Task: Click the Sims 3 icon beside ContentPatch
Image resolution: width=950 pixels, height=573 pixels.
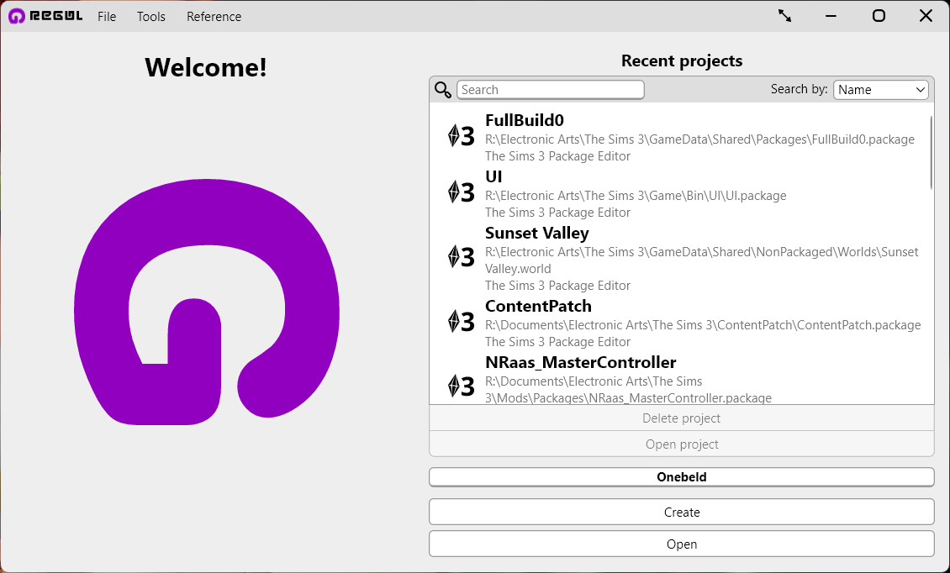Action: 461,322
